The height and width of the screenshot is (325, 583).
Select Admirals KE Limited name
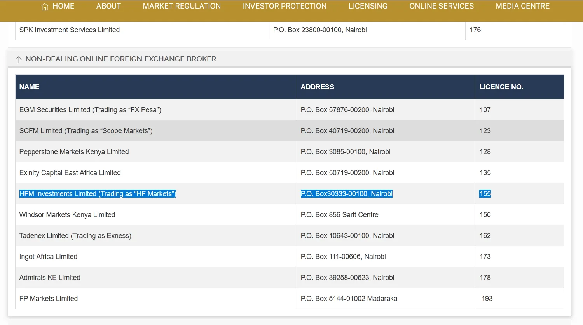click(50, 278)
